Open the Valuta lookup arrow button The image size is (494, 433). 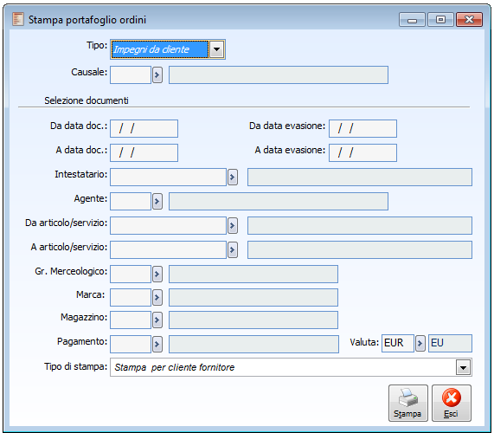tap(420, 344)
